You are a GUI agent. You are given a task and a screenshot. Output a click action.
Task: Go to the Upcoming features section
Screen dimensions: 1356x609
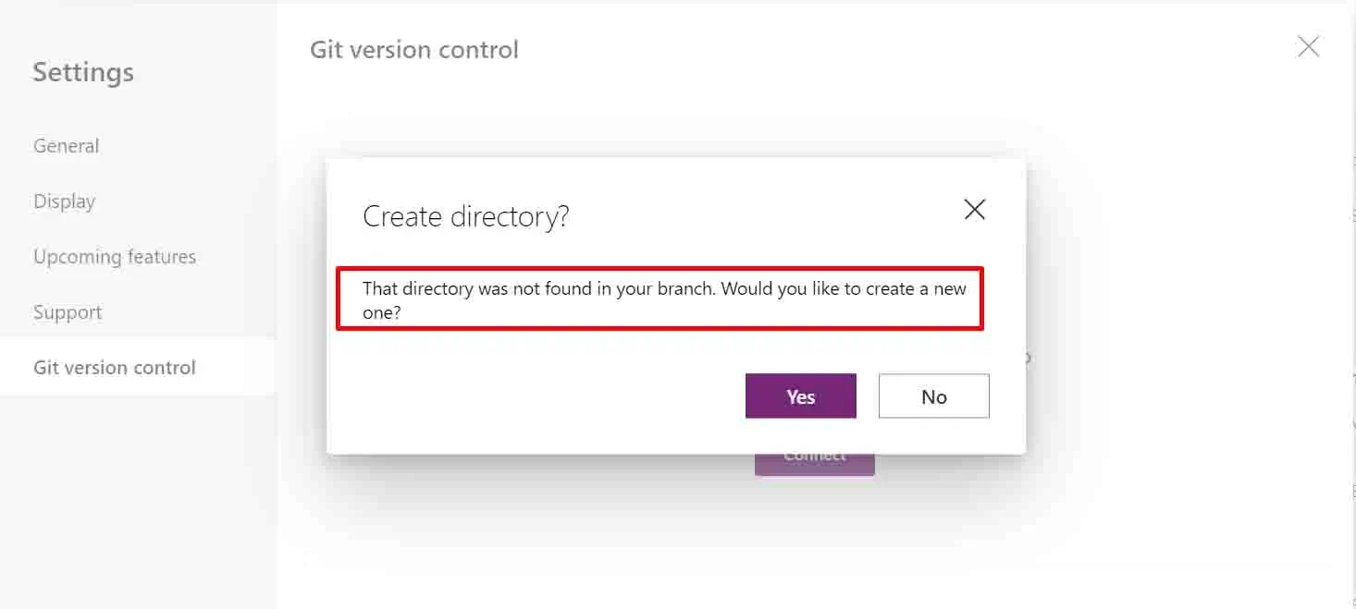click(x=115, y=257)
